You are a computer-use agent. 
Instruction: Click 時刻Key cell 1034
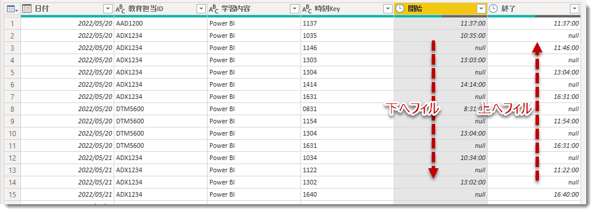[x=347, y=158]
